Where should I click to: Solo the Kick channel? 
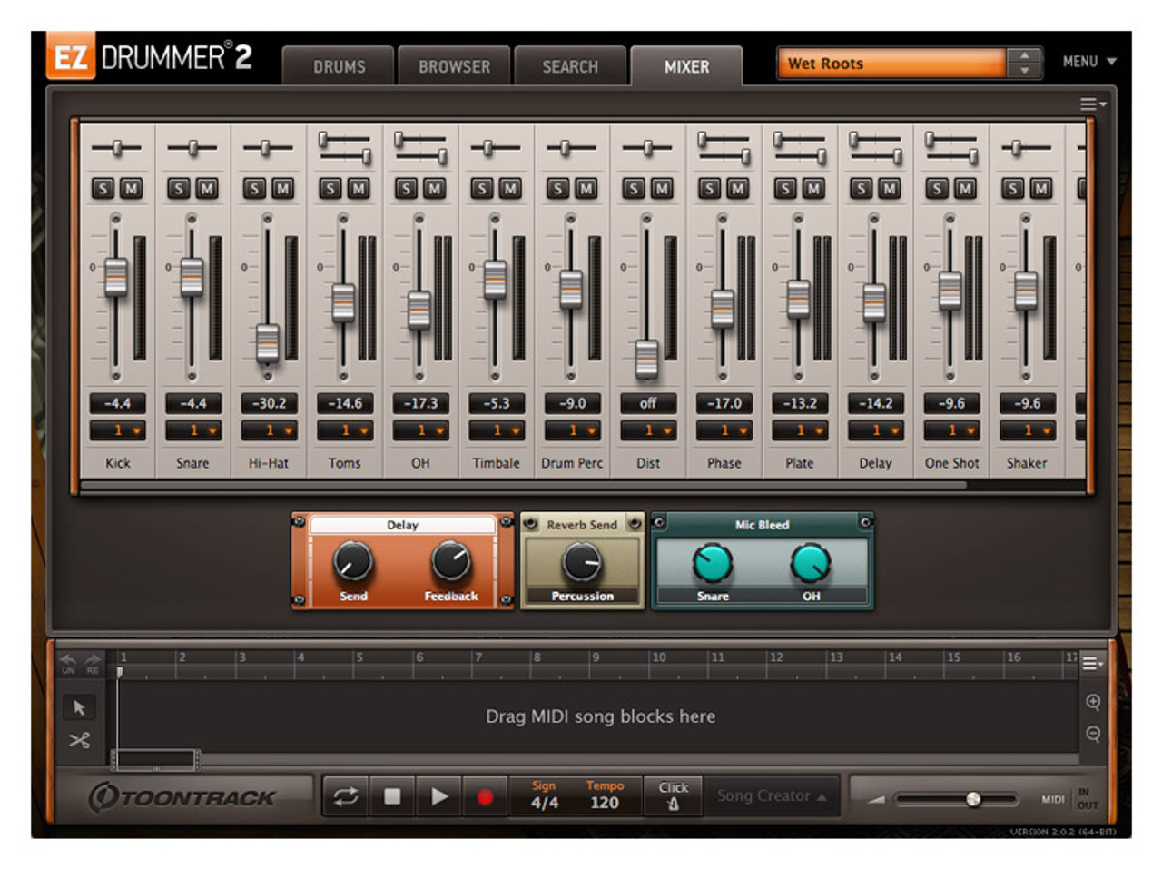coord(103,189)
